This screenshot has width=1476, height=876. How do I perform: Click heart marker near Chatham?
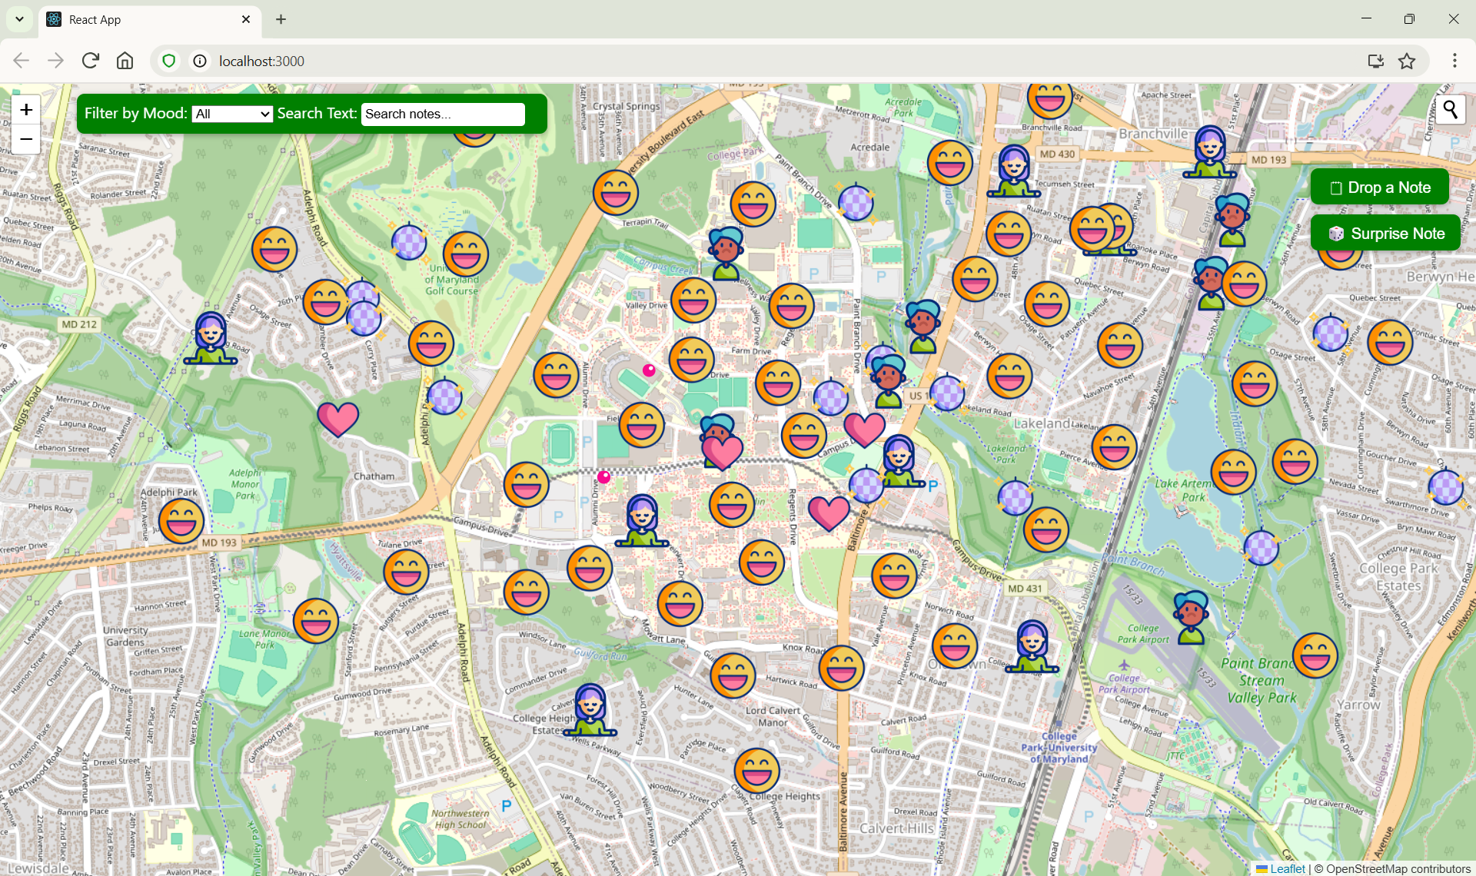337,419
